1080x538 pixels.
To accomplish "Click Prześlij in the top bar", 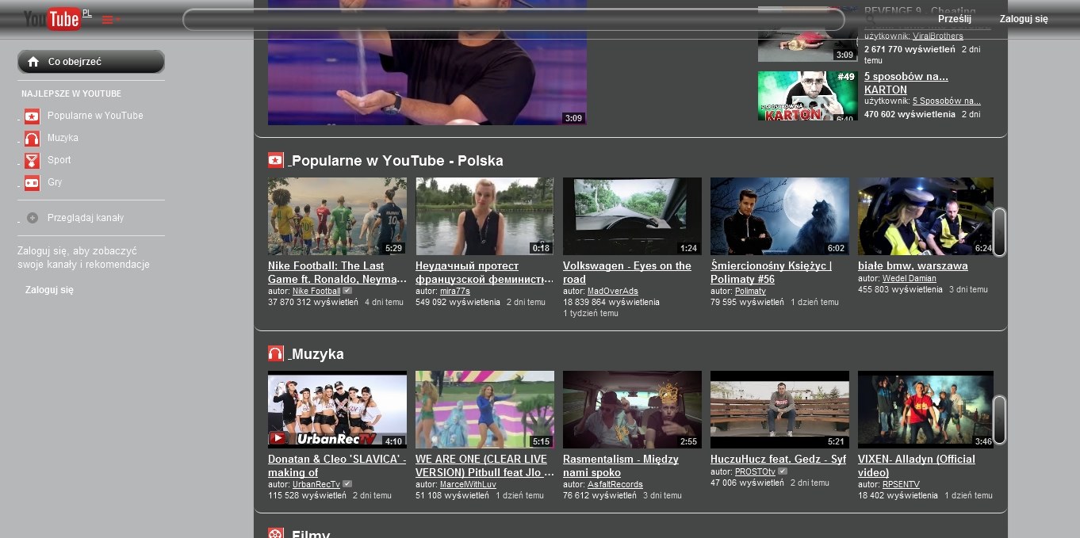I will pos(955,19).
